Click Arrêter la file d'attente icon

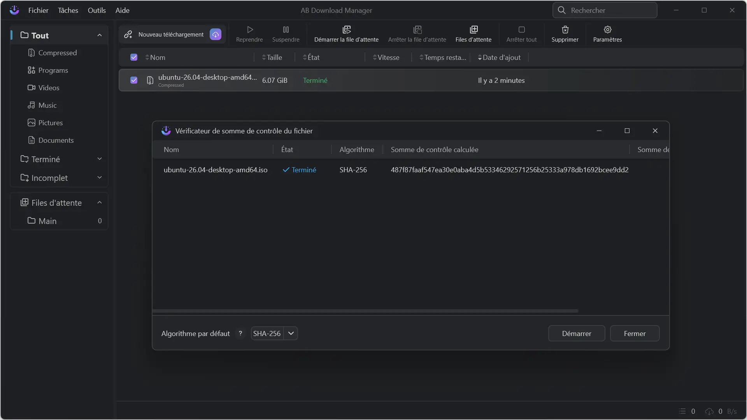417,30
